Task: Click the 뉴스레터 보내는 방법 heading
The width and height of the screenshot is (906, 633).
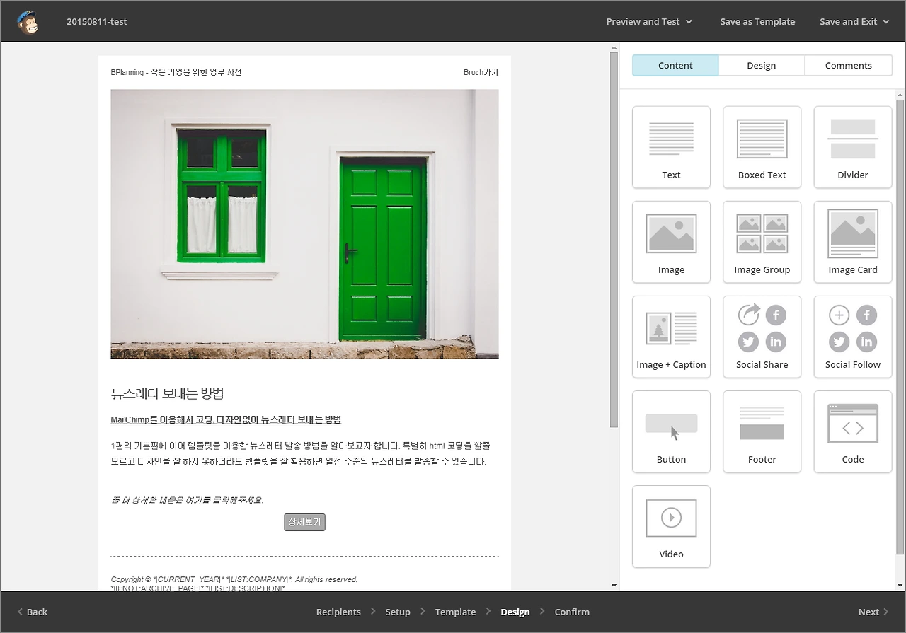Action: (168, 394)
